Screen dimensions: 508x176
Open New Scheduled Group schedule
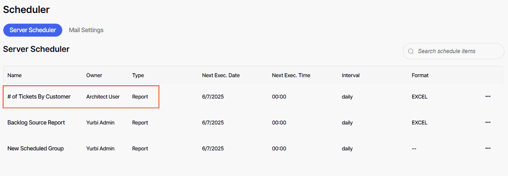36,149
